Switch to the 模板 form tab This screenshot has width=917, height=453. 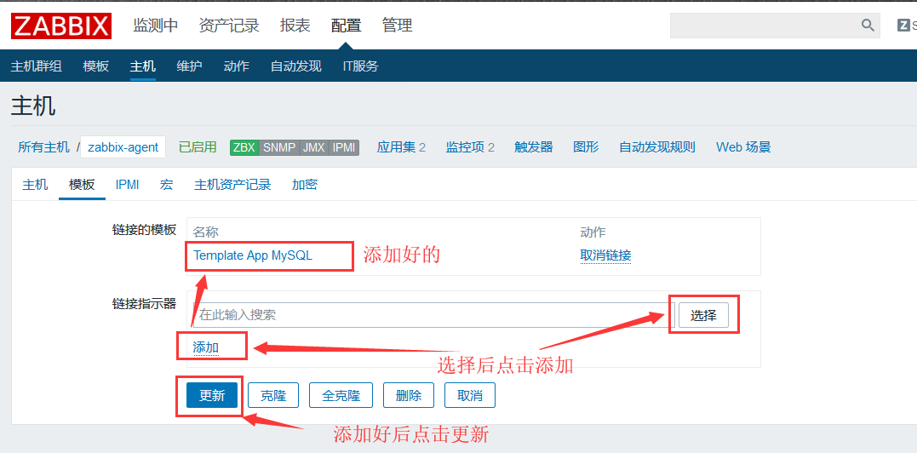click(x=82, y=186)
